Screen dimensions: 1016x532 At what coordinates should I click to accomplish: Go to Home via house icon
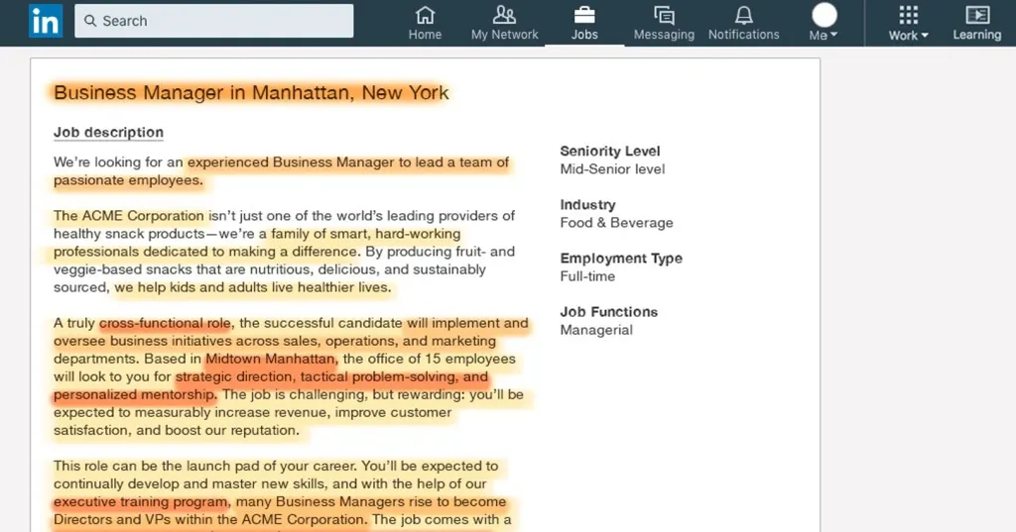click(425, 14)
